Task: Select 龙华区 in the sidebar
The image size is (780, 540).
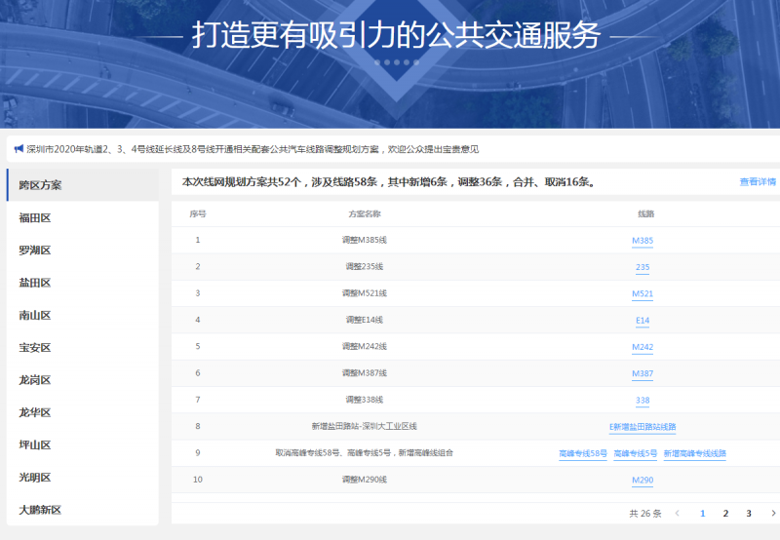Action: tap(35, 412)
